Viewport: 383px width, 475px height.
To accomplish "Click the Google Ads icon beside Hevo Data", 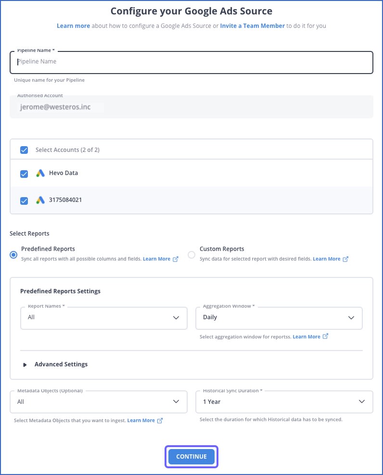I will click(x=40, y=173).
